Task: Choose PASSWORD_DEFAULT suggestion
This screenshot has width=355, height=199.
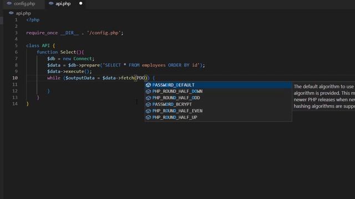Action: click(218, 85)
